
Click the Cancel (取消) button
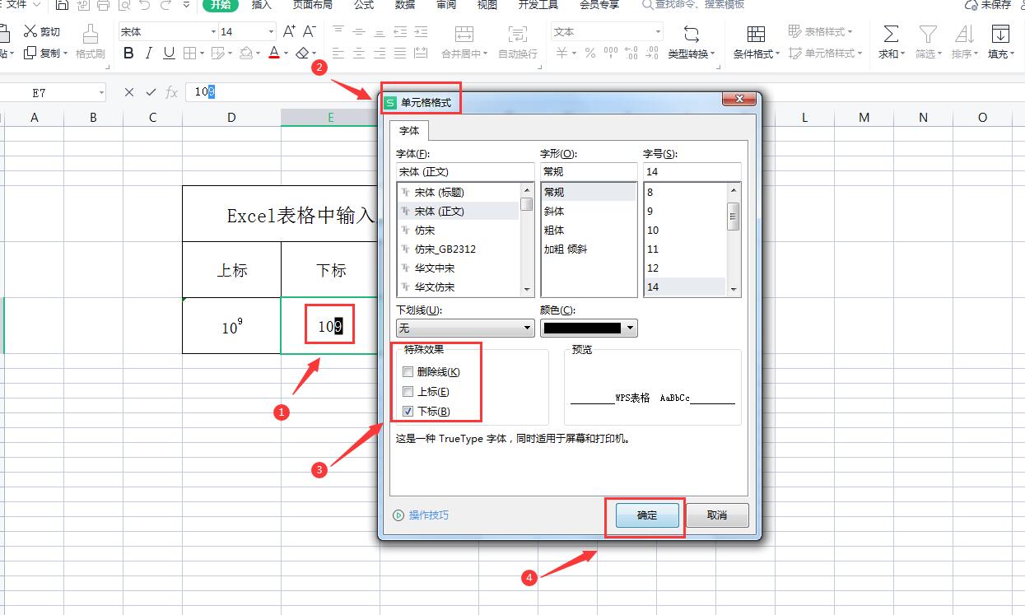[717, 515]
